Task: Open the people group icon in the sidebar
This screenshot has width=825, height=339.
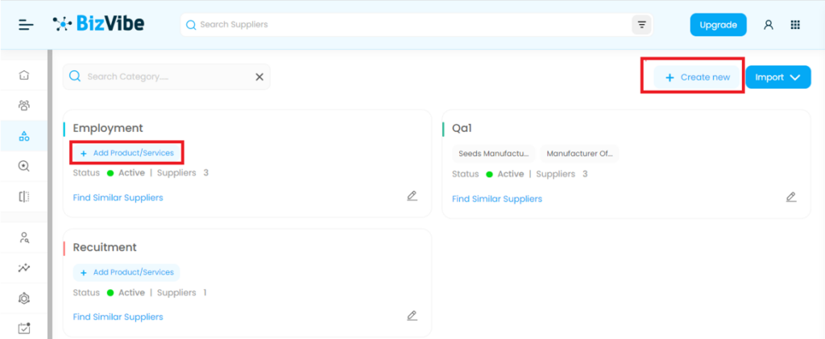Action: (x=24, y=105)
